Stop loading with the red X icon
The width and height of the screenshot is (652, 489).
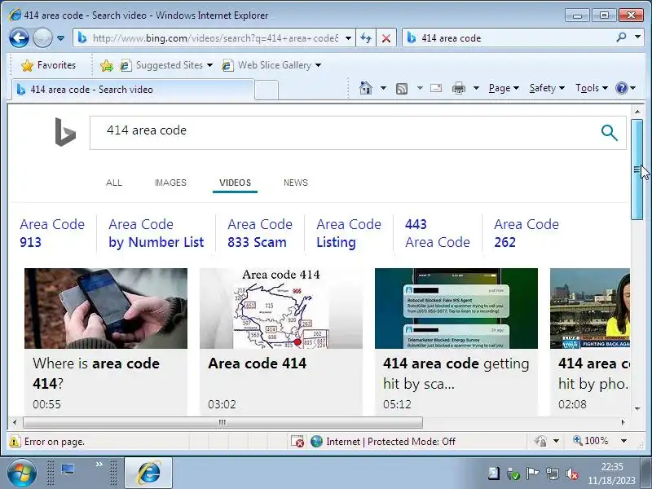point(385,38)
